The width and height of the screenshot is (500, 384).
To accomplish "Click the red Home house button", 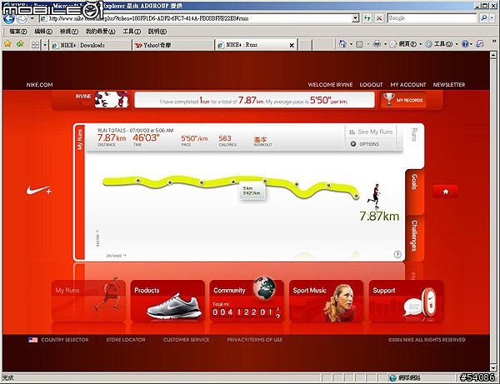I will point(445,192).
